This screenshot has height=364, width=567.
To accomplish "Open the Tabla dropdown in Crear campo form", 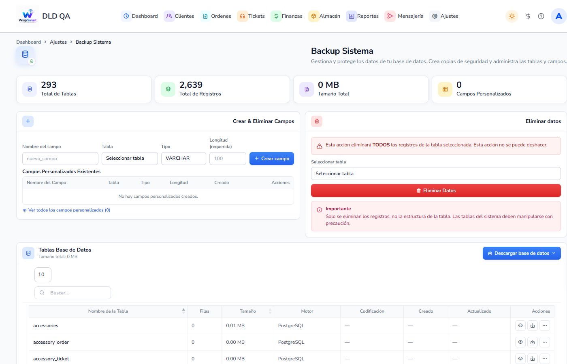I will coord(130,158).
